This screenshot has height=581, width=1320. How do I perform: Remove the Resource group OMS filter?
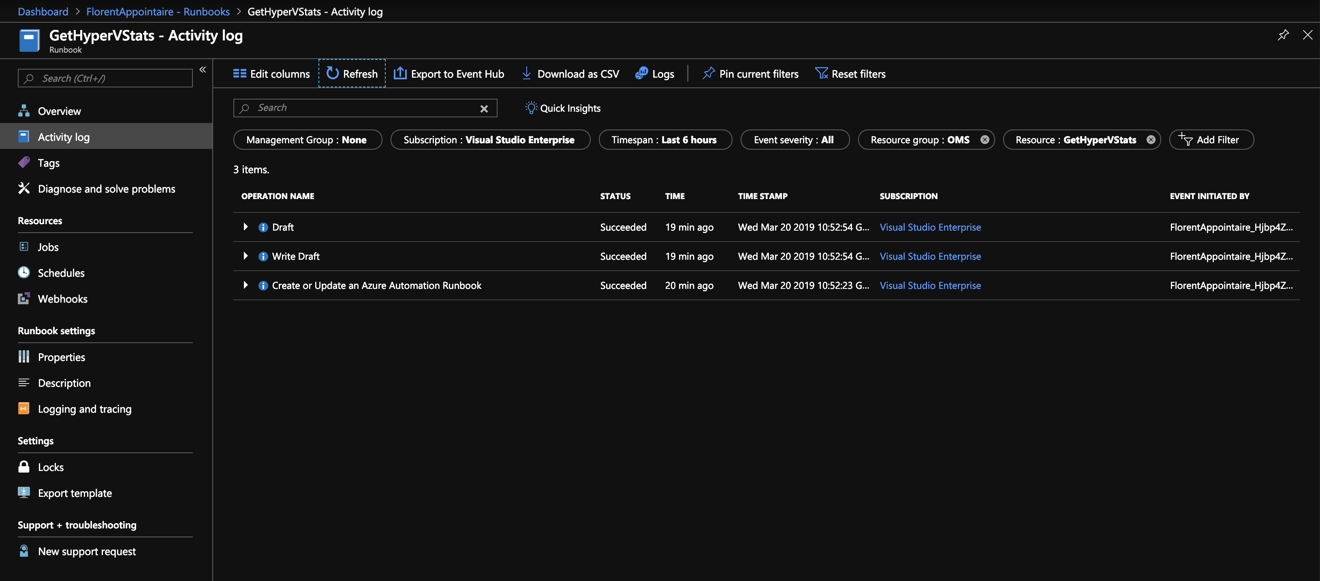click(x=985, y=140)
